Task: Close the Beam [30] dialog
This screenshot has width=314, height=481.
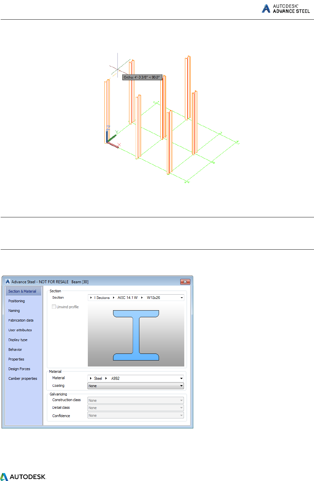Action: (x=185, y=282)
